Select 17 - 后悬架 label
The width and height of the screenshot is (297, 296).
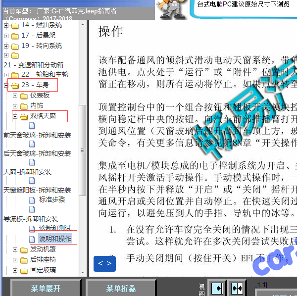[38, 35]
